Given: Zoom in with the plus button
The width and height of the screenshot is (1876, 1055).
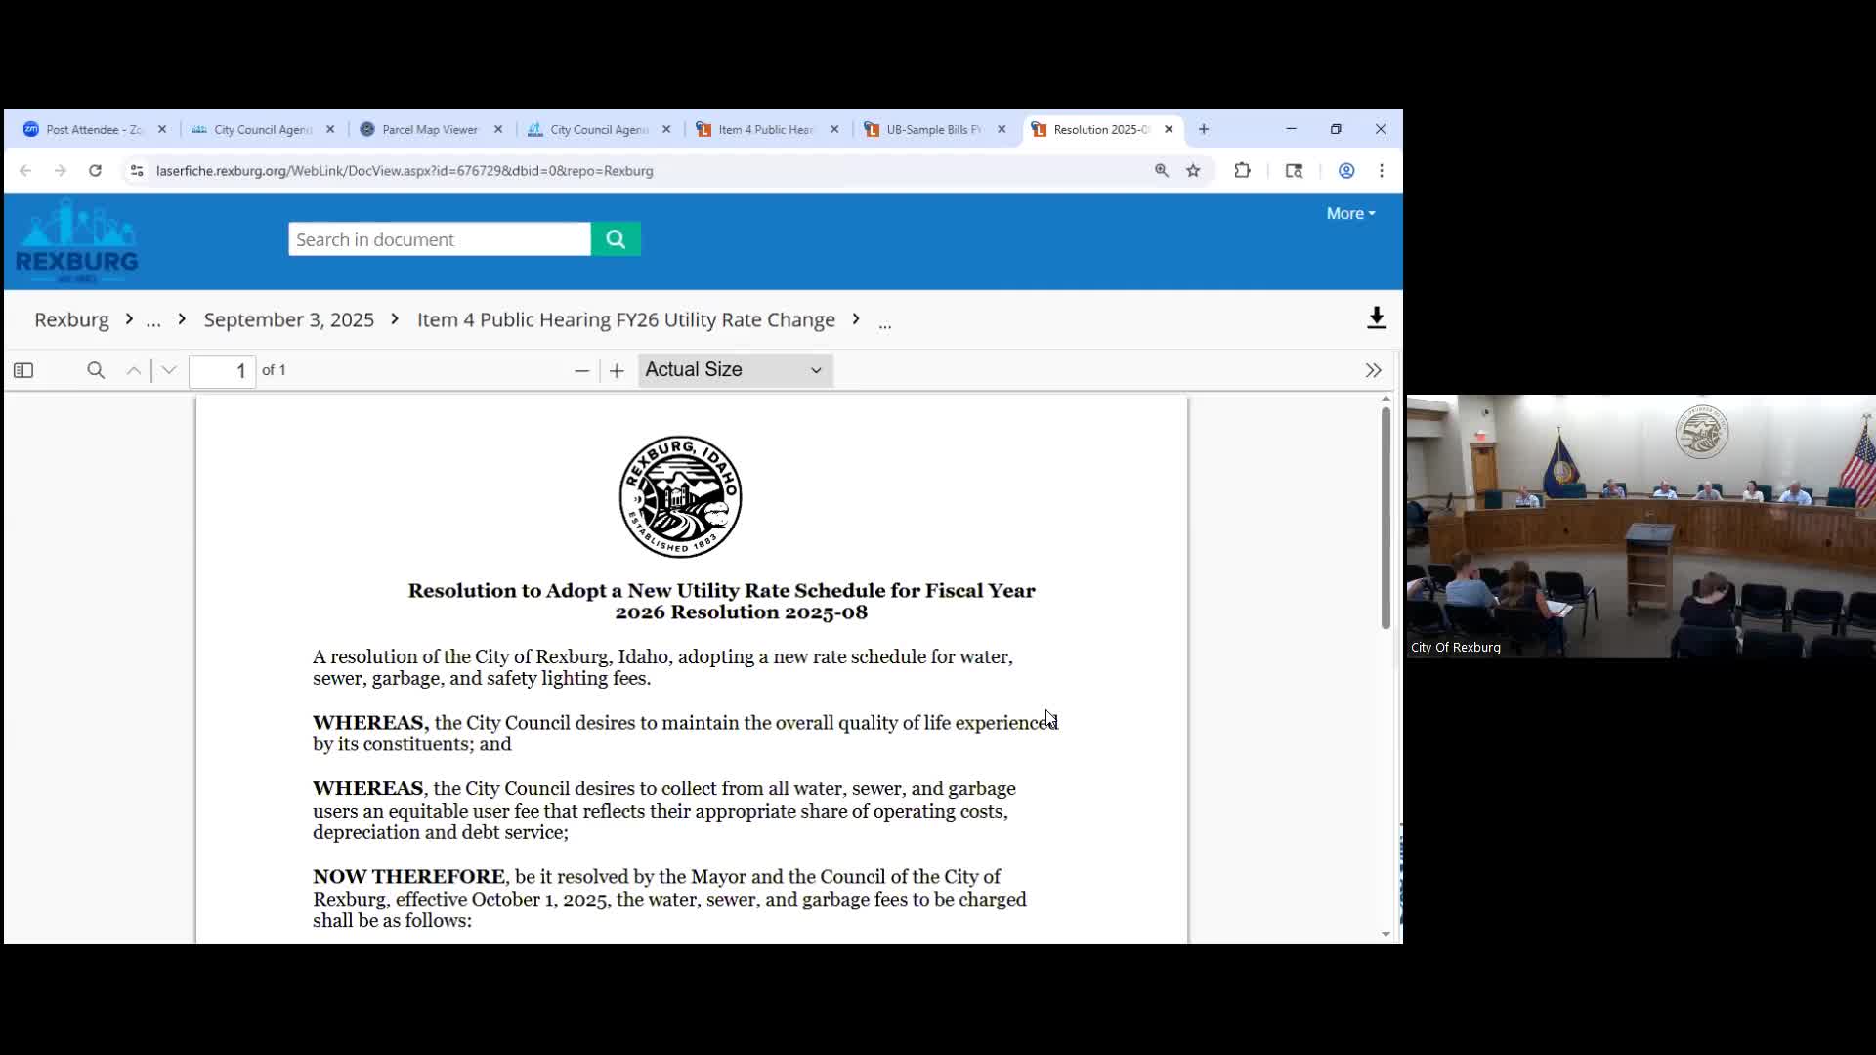Looking at the screenshot, I should click(x=617, y=370).
